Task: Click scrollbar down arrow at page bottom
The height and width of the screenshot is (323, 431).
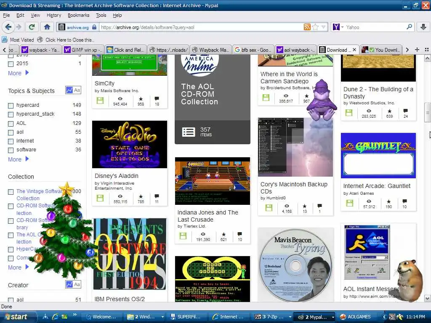Action: tap(427, 298)
